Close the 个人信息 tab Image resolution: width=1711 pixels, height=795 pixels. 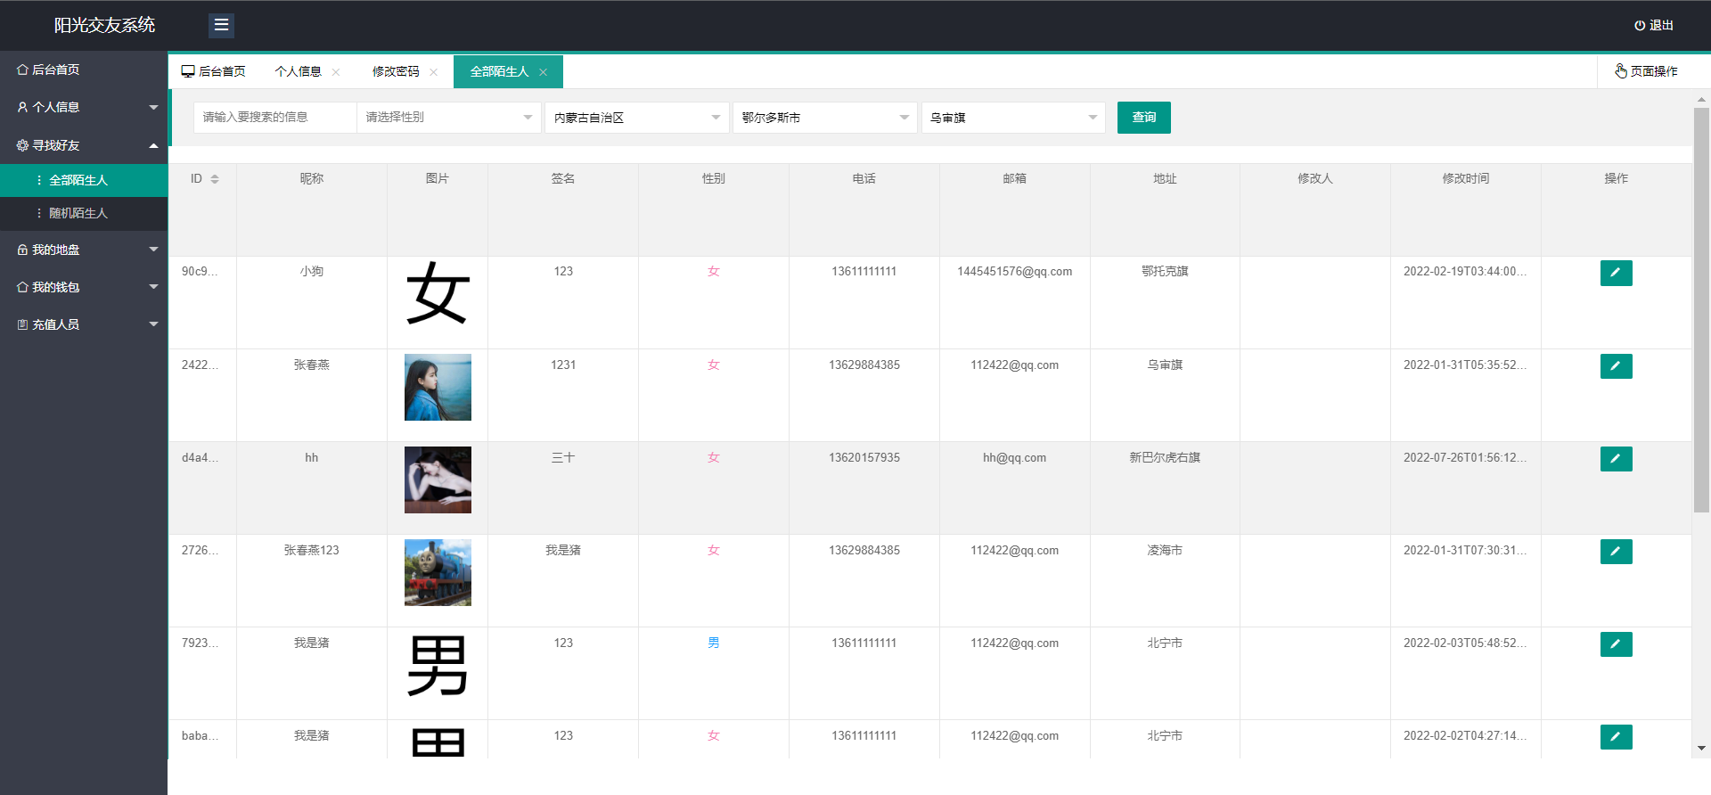(x=336, y=72)
